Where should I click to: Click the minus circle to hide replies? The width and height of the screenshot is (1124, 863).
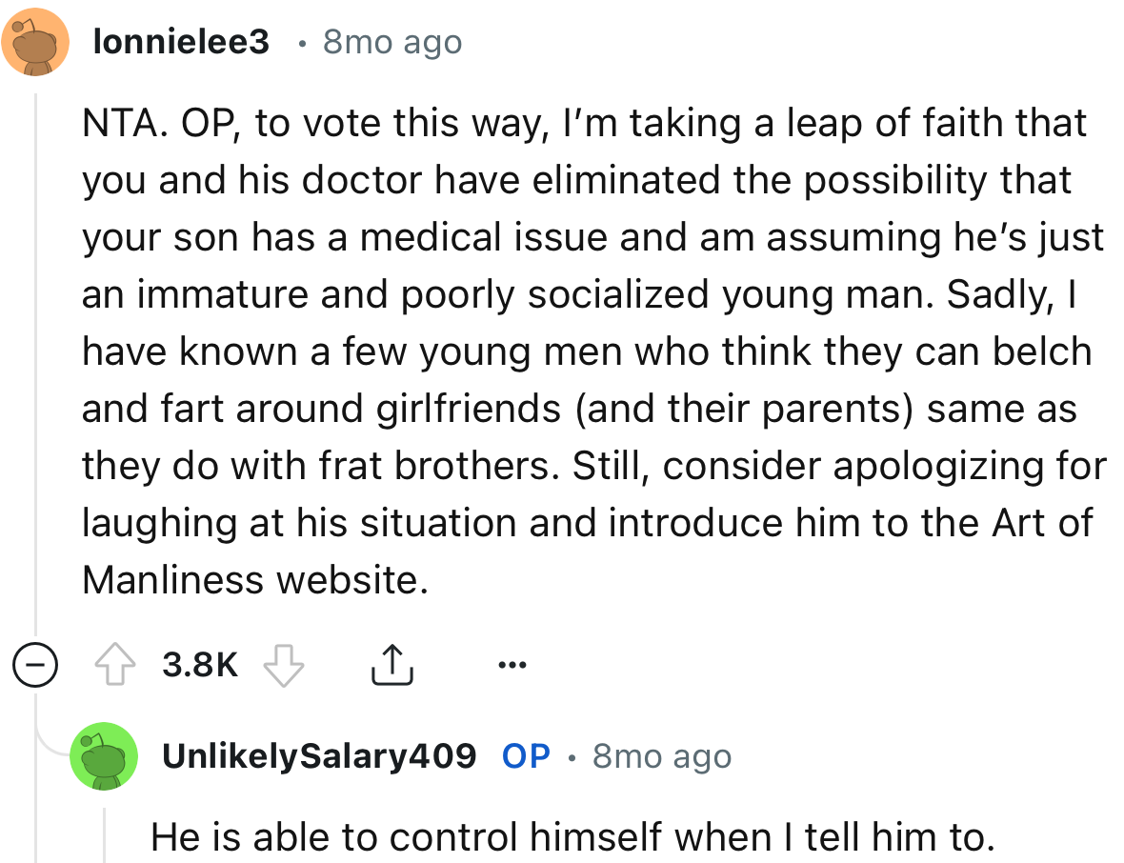pyautogui.click(x=35, y=663)
